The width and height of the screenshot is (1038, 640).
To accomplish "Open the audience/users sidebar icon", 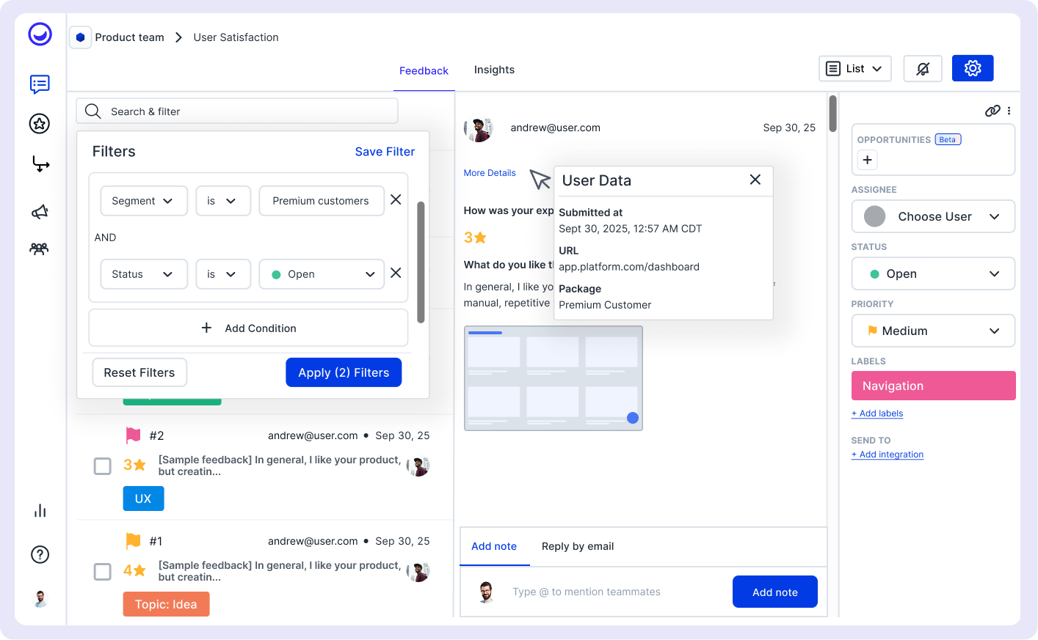I will [x=39, y=249].
